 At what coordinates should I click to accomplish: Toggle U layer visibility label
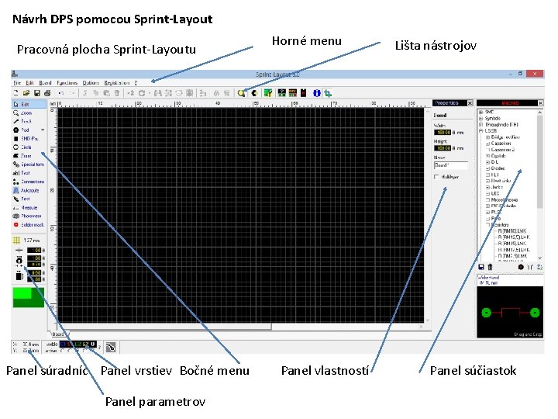92,345
